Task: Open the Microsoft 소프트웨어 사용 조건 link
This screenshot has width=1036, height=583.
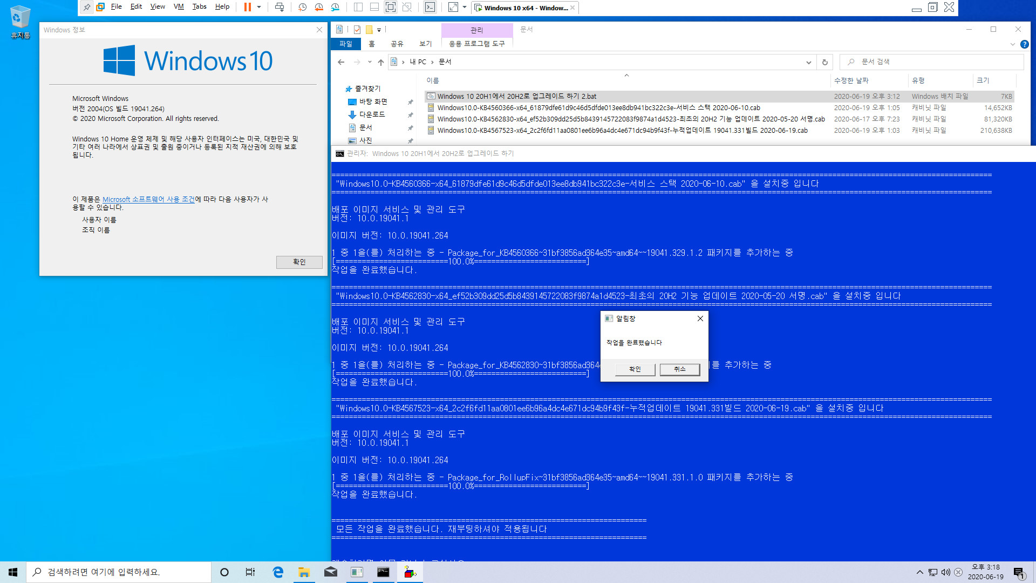Action: [x=148, y=199]
